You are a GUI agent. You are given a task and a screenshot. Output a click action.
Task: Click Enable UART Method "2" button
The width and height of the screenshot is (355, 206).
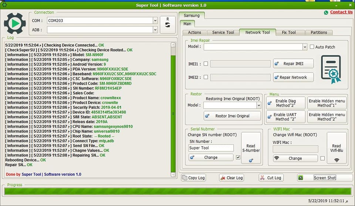click(285, 117)
